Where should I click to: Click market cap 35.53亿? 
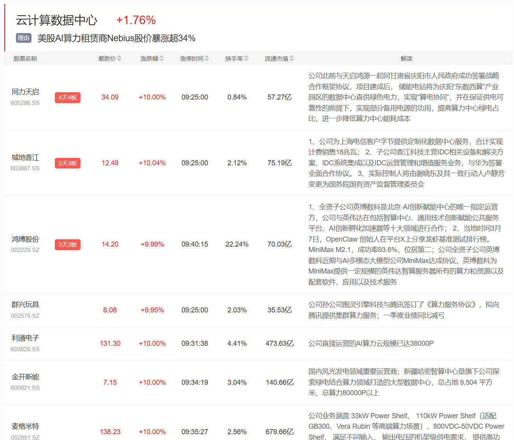tap(280, 310)
